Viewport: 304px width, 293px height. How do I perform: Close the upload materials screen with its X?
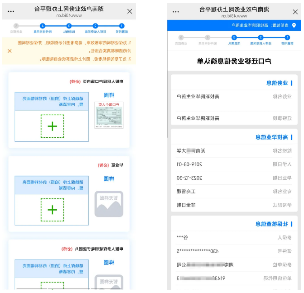[130, 12]
